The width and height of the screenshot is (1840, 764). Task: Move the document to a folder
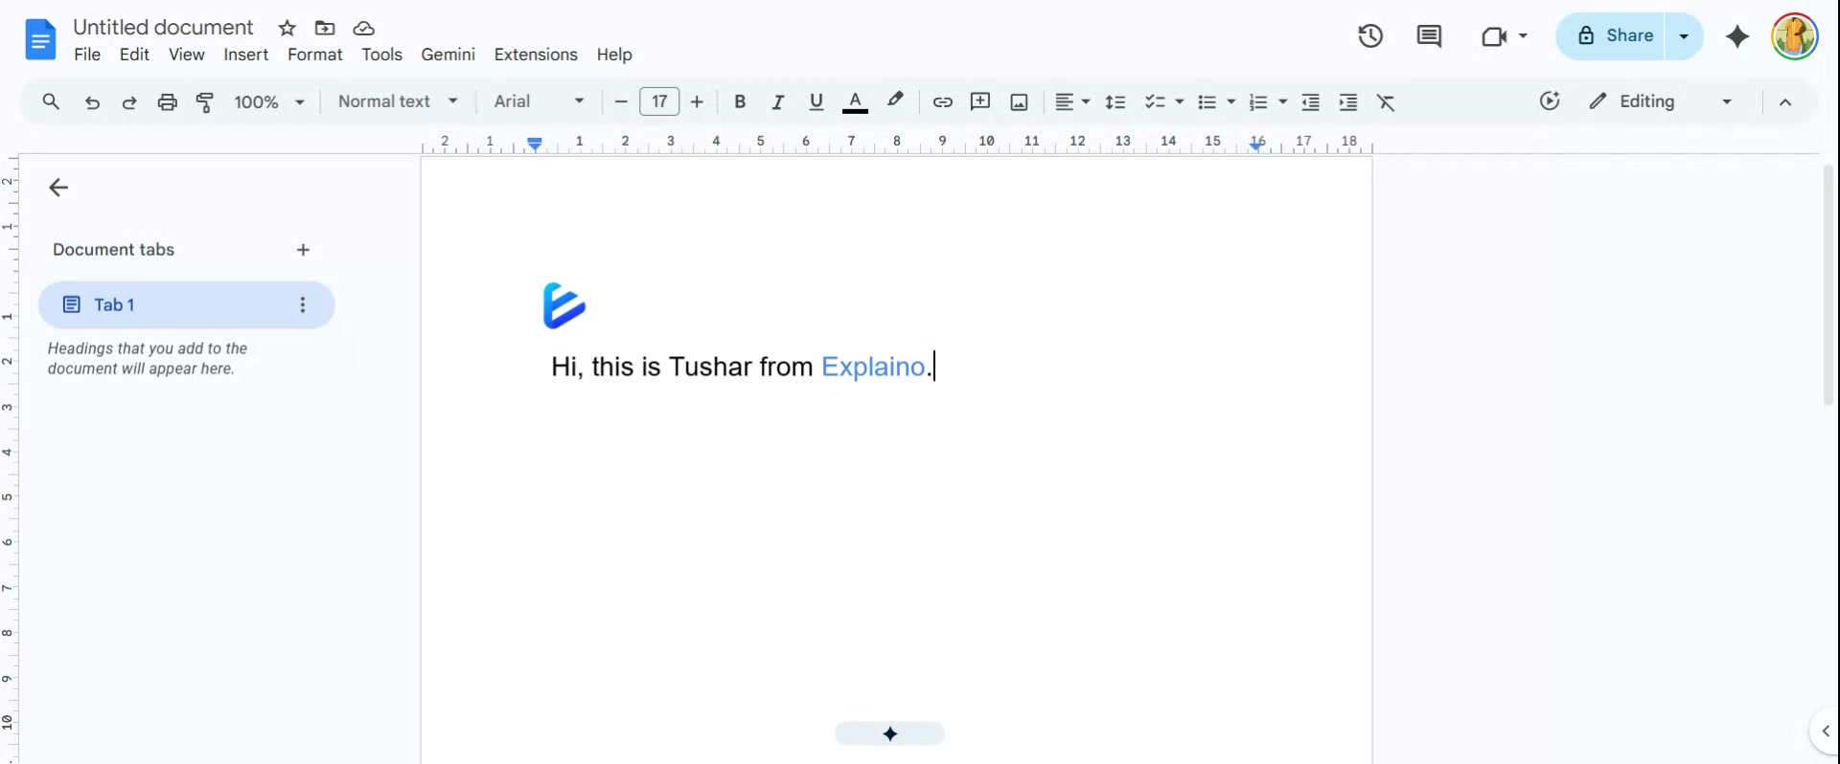(325, 28)
